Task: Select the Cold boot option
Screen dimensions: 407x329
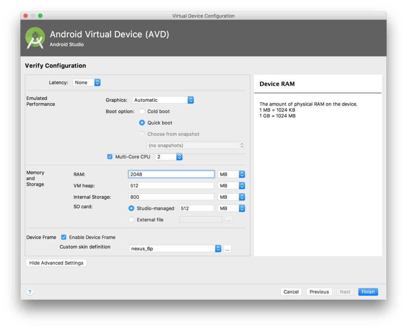Action: (142, 111)
